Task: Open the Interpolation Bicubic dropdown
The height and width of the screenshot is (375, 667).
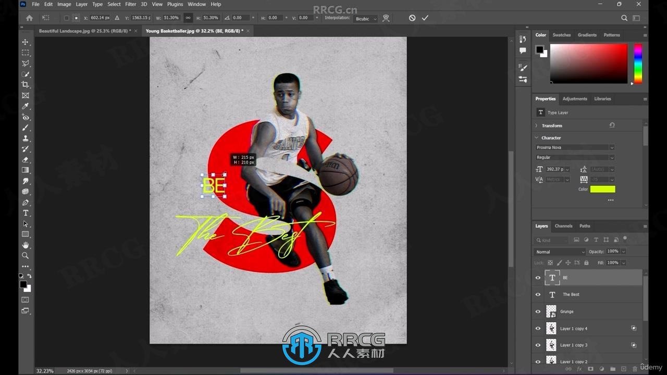Action: coord(366,19)
